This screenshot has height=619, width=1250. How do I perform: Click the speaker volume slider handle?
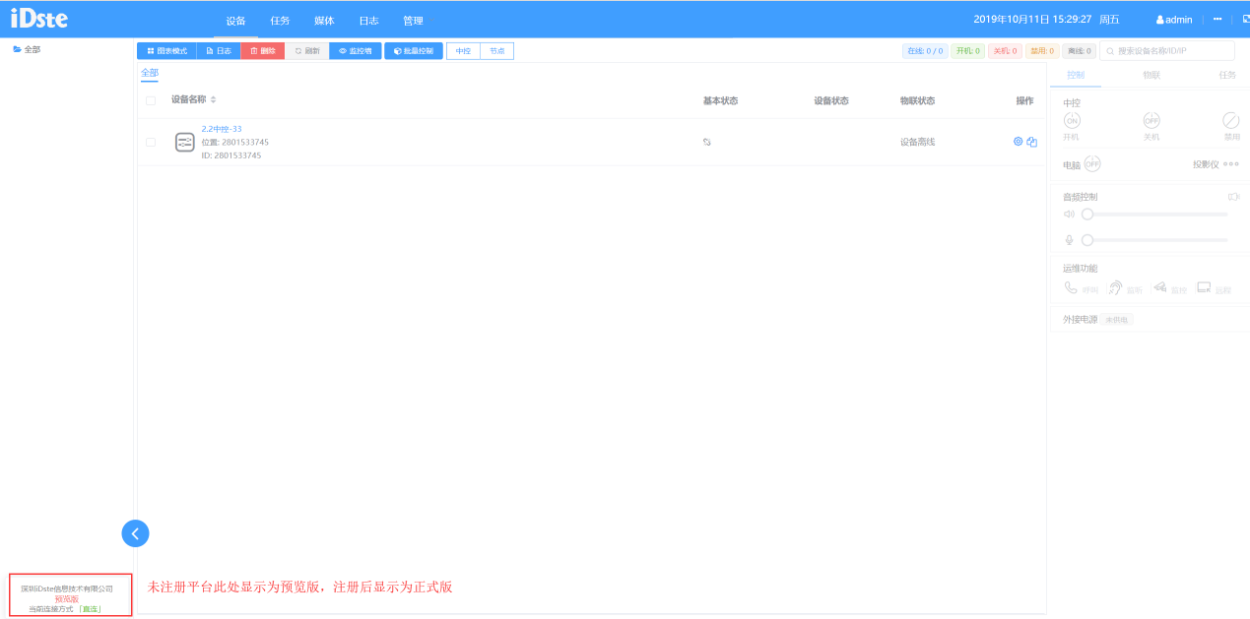click(1087, 214)
